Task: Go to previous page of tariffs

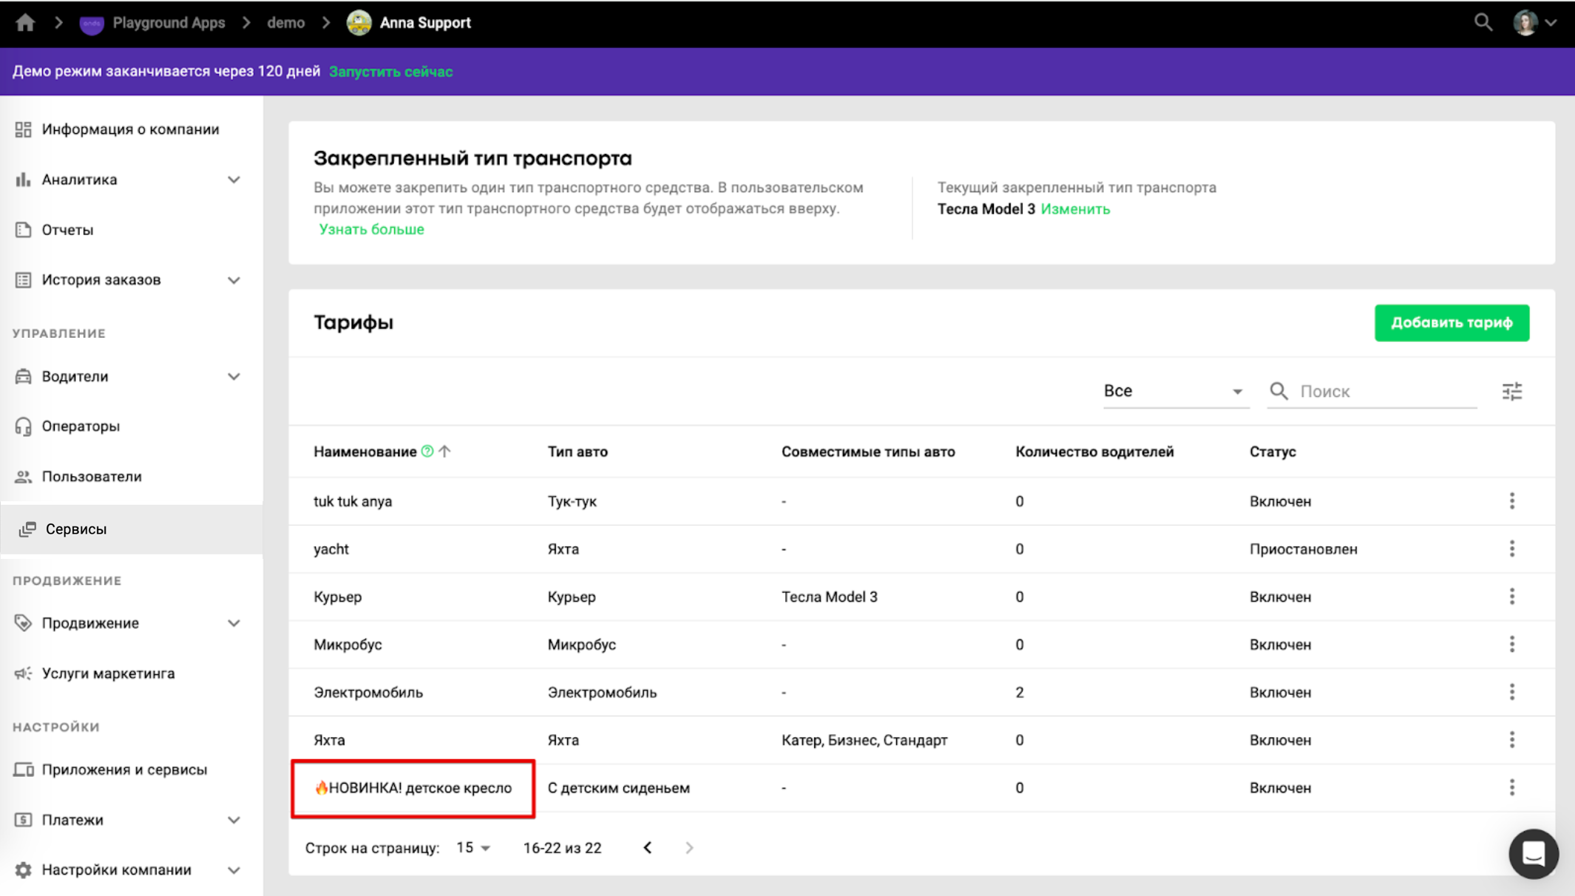Action: point(648,848)
